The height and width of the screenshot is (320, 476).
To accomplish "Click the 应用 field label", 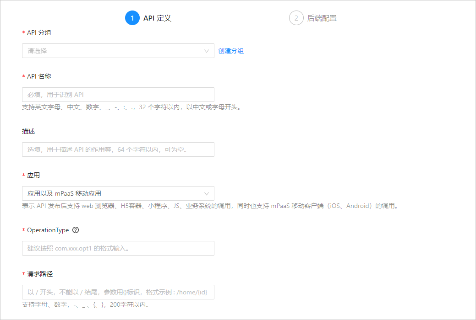I will (x=33, y=175).
